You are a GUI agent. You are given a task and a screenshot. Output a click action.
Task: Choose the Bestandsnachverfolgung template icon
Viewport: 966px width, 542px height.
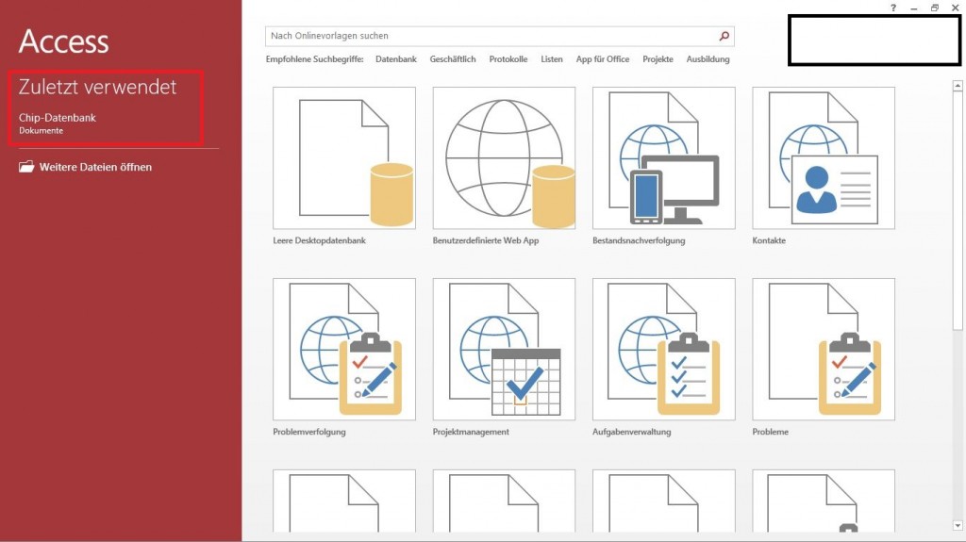[x=663, y=158]
